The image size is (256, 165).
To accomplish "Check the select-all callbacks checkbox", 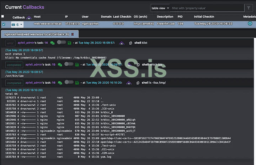I will [x=3, y=16].
